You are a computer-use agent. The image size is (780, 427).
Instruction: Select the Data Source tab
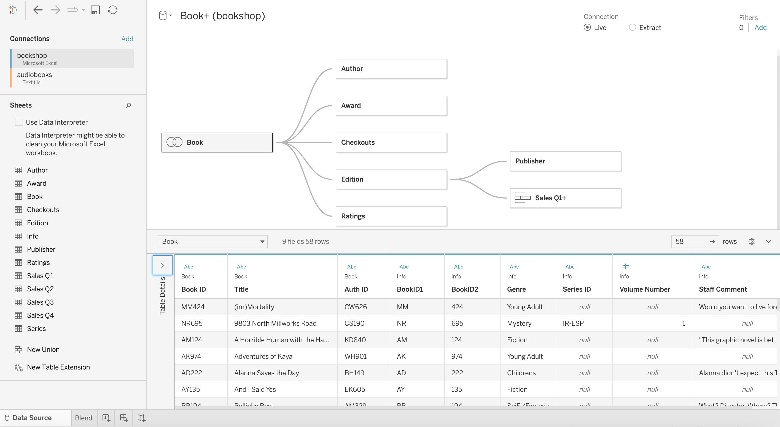[32, 418]
